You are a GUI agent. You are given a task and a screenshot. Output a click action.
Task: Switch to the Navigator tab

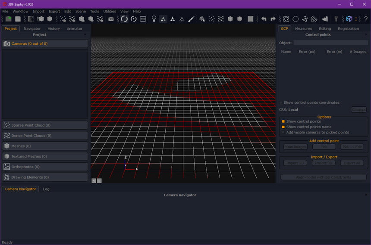point(32,28)
